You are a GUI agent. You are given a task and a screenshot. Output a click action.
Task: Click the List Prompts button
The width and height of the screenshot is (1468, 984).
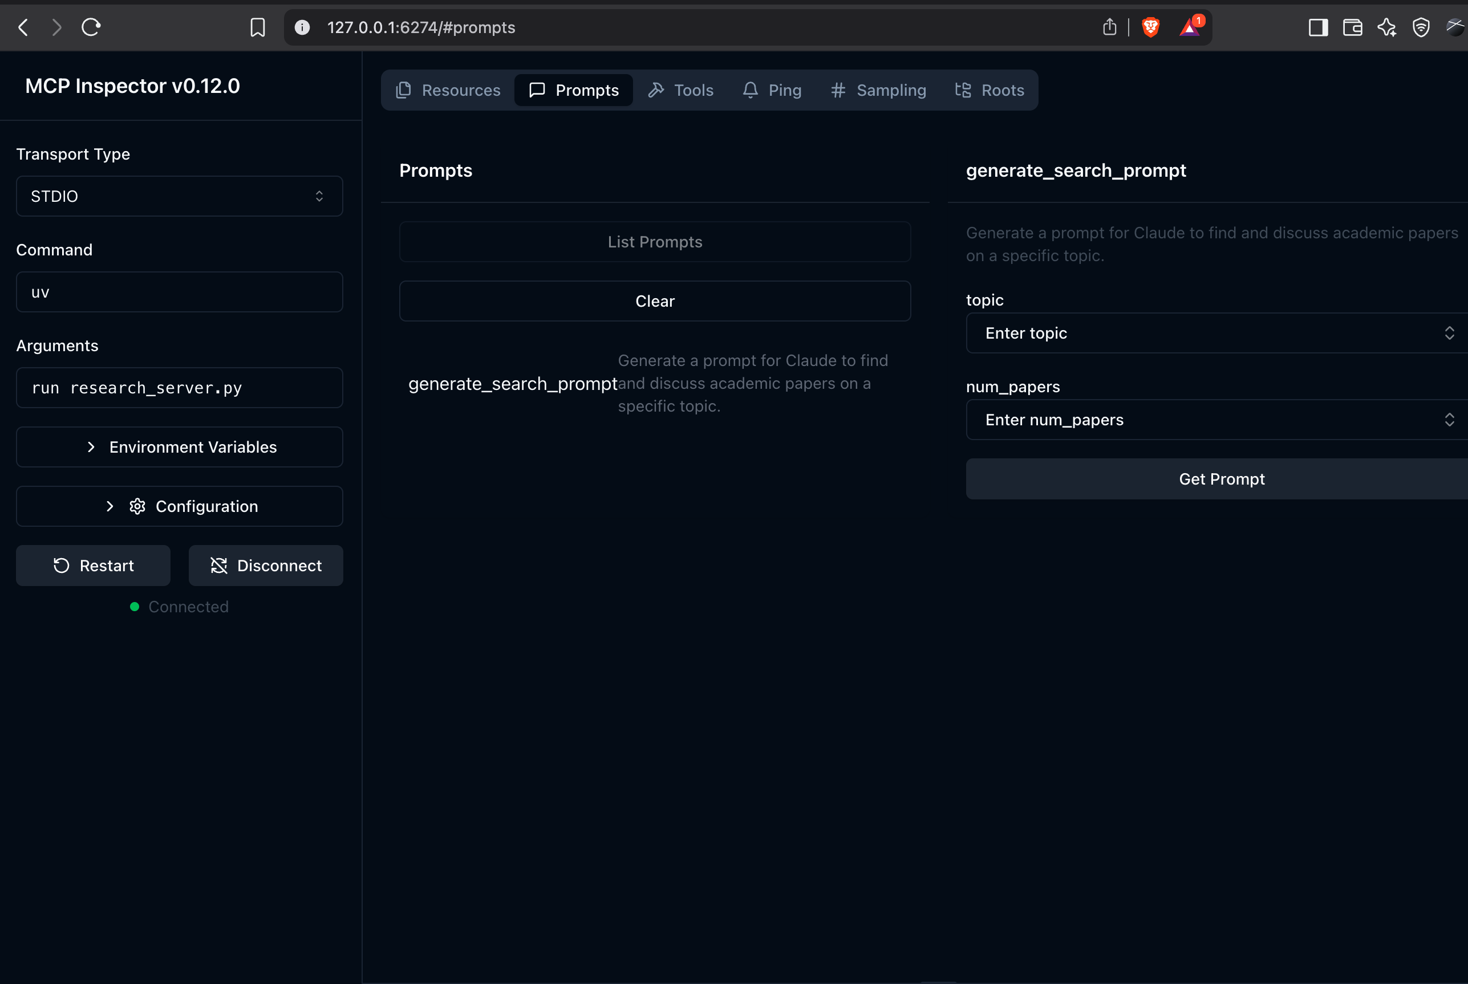coord(655,242)
